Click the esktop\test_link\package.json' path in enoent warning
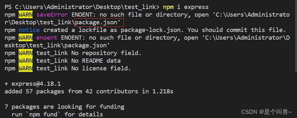Screen dimensions: 297x118 [57, 45]
